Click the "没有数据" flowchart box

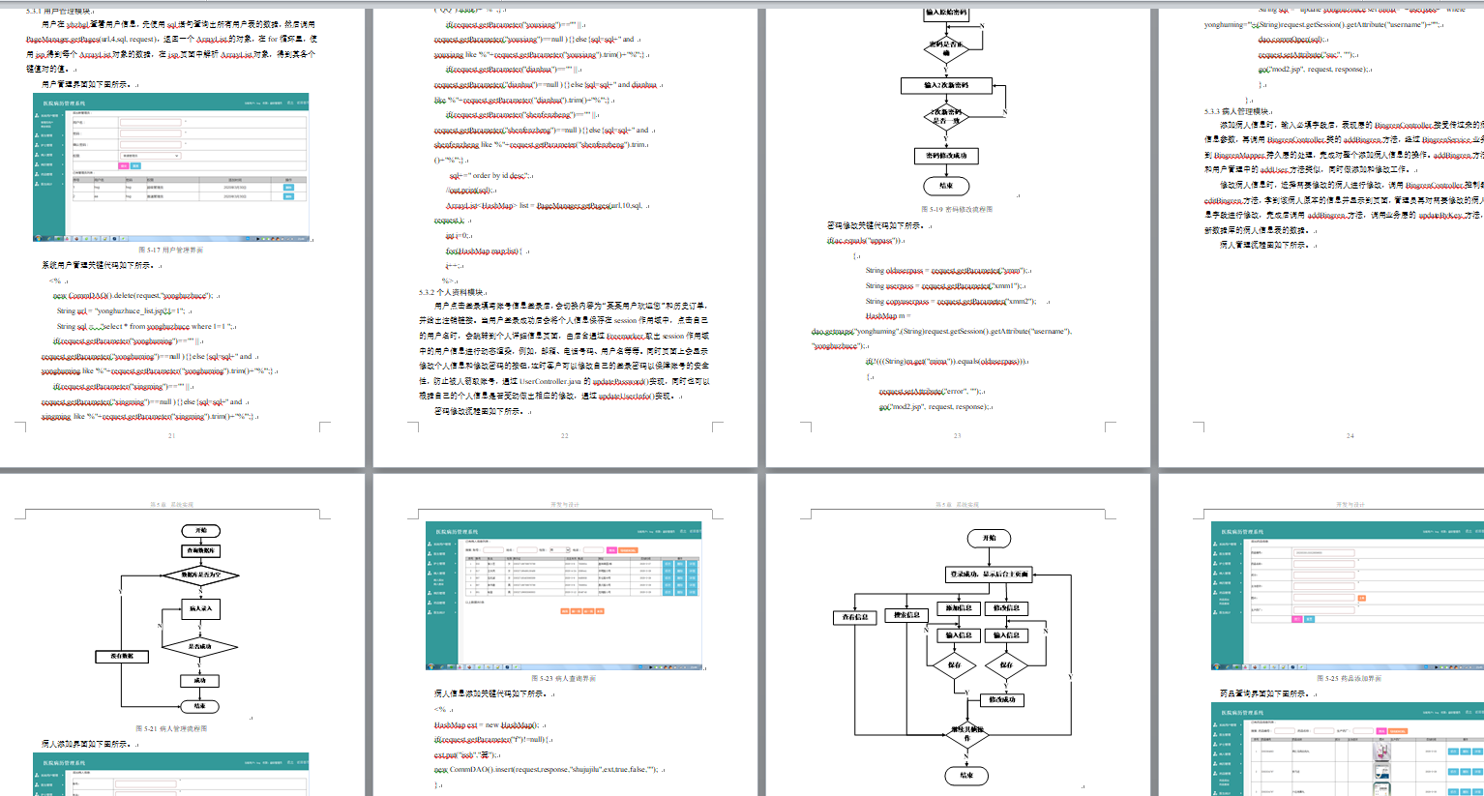pos(122,656)
